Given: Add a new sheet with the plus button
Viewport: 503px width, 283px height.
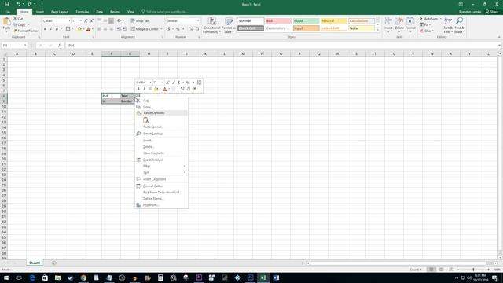Looking at the screenshot, I should pos(54,263).
